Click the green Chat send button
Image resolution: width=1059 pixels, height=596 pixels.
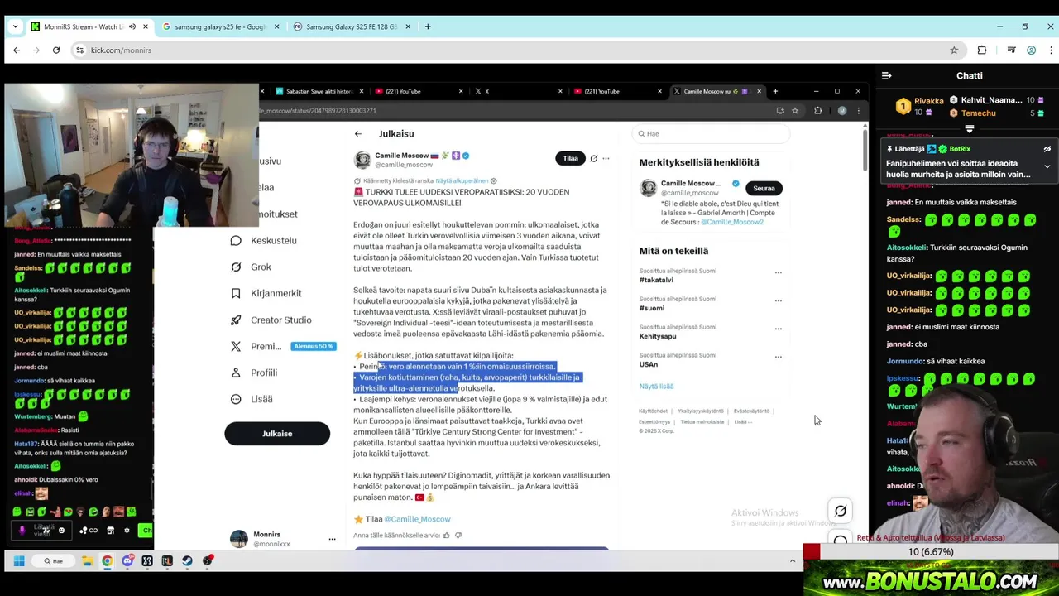[146, 531]
